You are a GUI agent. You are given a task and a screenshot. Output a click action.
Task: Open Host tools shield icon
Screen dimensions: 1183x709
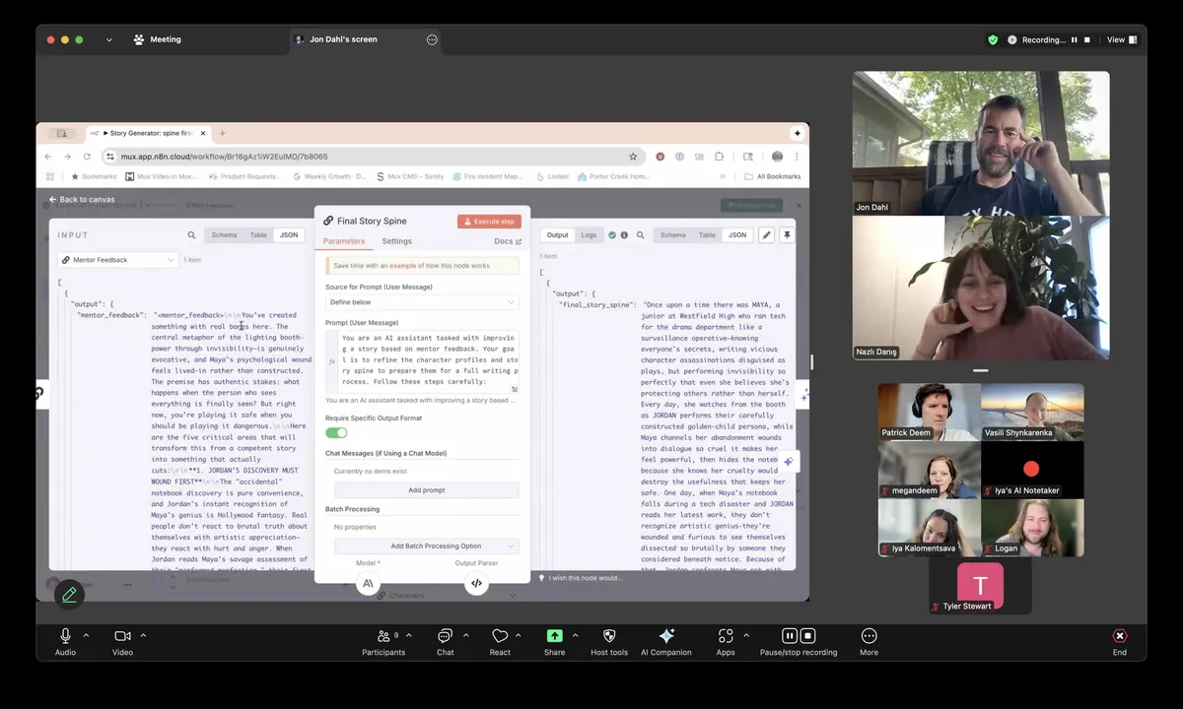tap(609, 636)
